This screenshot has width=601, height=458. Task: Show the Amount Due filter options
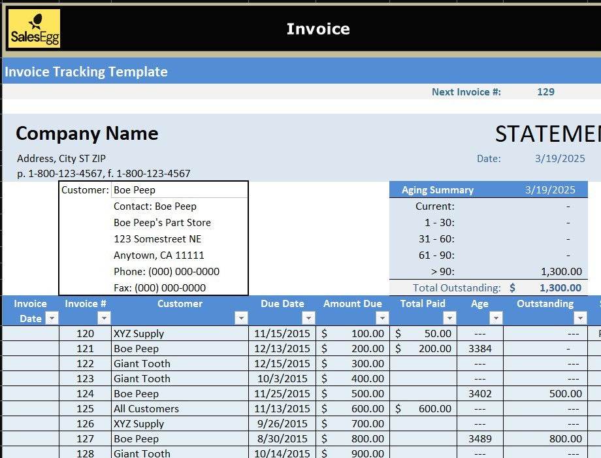tap(382, 318)
